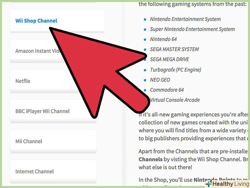The image size is (250, 188).
Task: Click the 'Nintendo 64' list item
Action: pos(163,39)
